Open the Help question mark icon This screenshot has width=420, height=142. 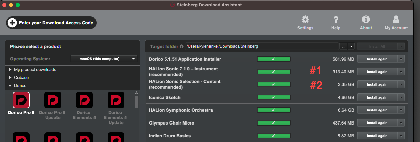(336, 19)
